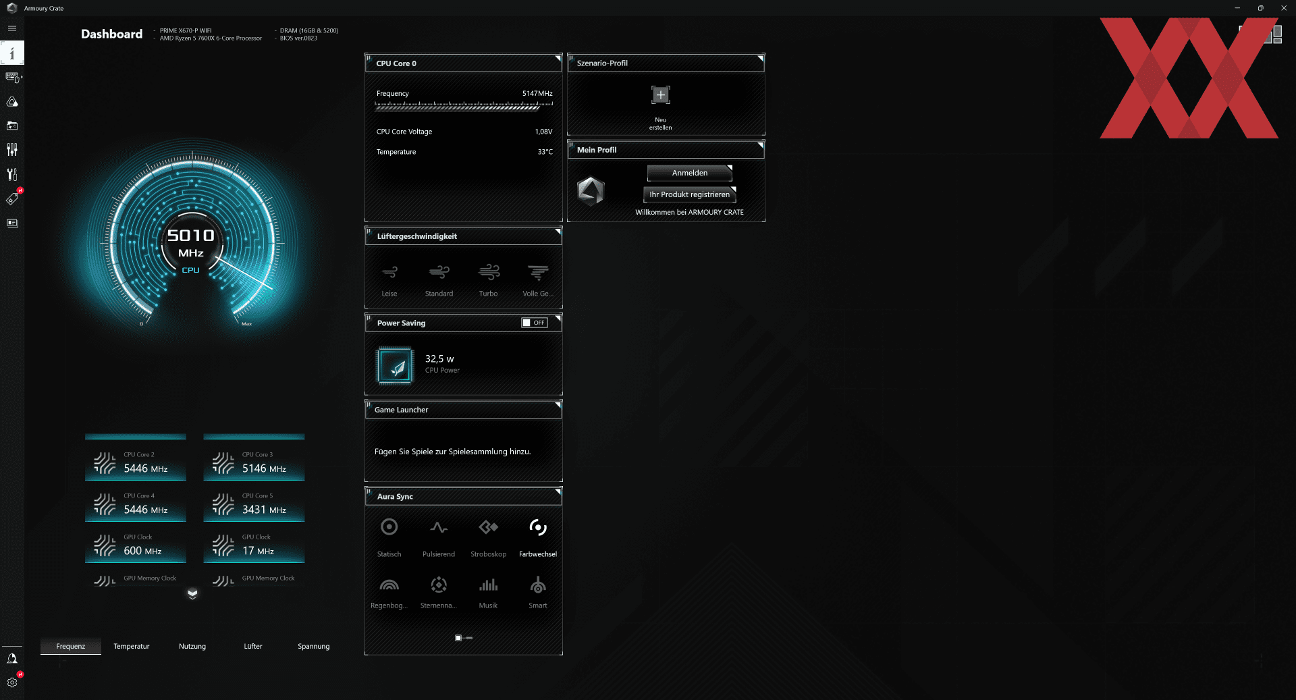Click the 'BIOS ver.0823' text
The image size is (1296, 700).
click(x=298, y=38)
